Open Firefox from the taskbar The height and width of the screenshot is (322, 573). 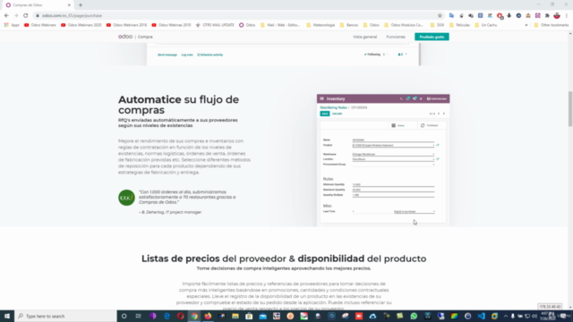click(208, 316)
